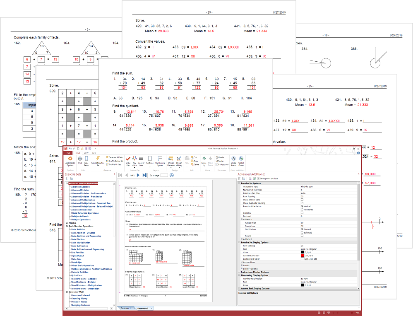The image size is (413, 316).
Task: Edit the document Header
Action: click(220, 157)
